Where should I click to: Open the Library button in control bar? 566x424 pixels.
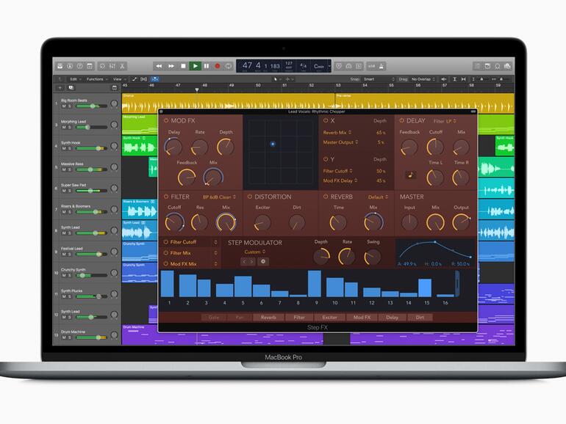[60, 66]
